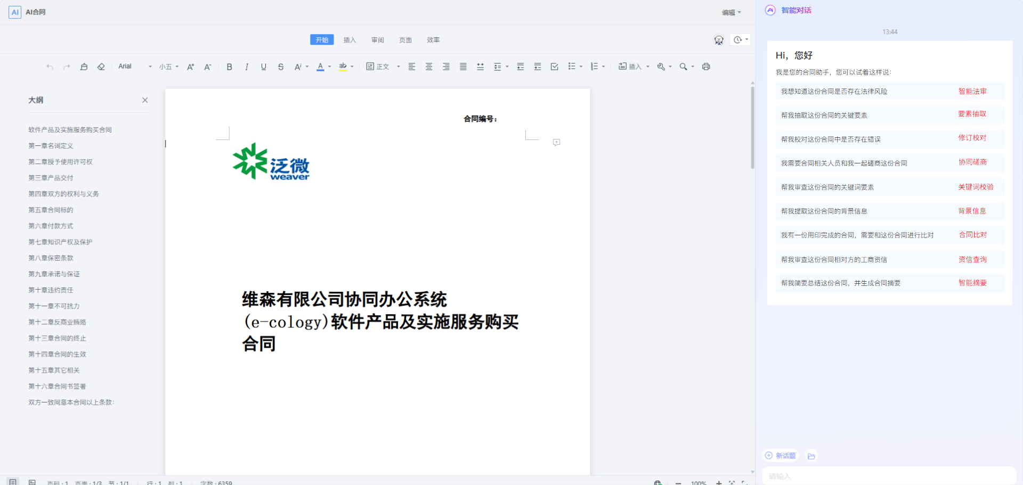The height and width of the screenshot is (485, 1023).
Task: Zoom in with the plus button
Action: point(719,483)
